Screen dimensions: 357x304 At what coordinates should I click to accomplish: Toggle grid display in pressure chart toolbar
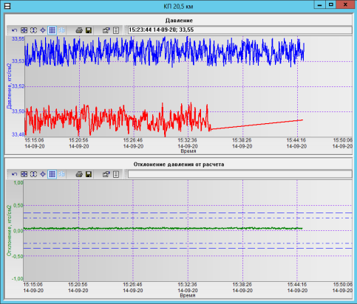52,30
